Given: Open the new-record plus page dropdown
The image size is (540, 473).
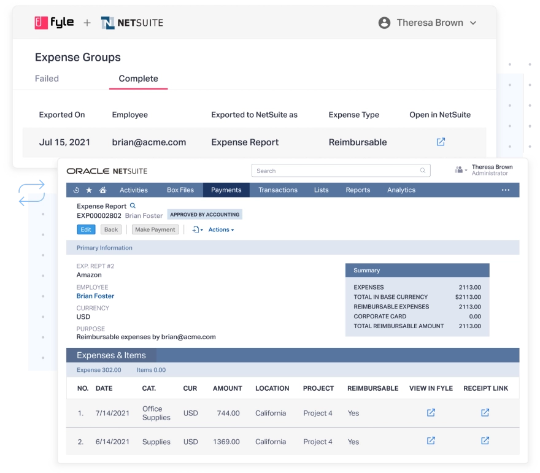Looking at the screenshot, I should [198, 229].
